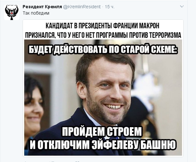Open the attached Macron meme image
196x162 pixels.
(x=103, y=88)
